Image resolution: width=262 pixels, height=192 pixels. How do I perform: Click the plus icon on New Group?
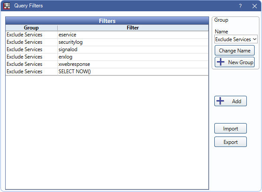(x=220, y=62)
